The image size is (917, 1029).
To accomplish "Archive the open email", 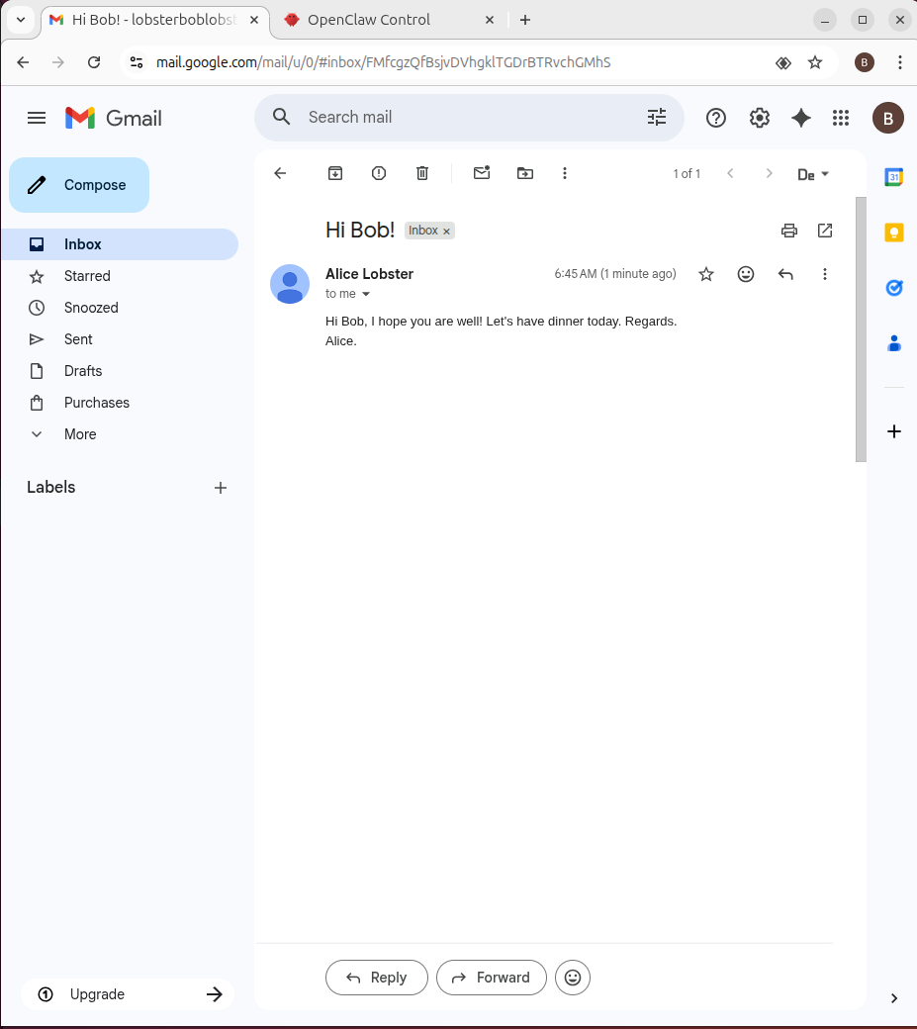I will point(335,173).
